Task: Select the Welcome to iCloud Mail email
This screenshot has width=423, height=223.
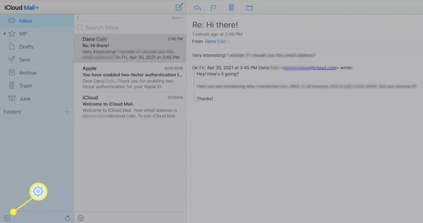Action: pos(130,107)
